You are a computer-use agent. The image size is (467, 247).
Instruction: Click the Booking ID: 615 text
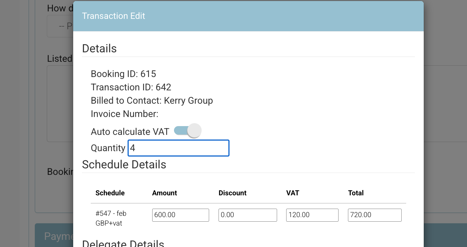pos(124,74)
